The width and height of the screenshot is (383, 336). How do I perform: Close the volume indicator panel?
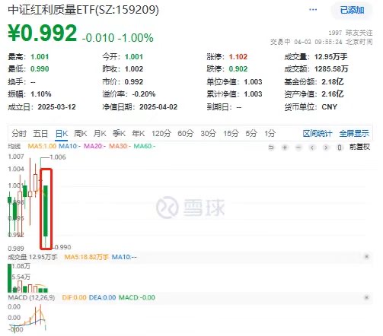(366, 257)
